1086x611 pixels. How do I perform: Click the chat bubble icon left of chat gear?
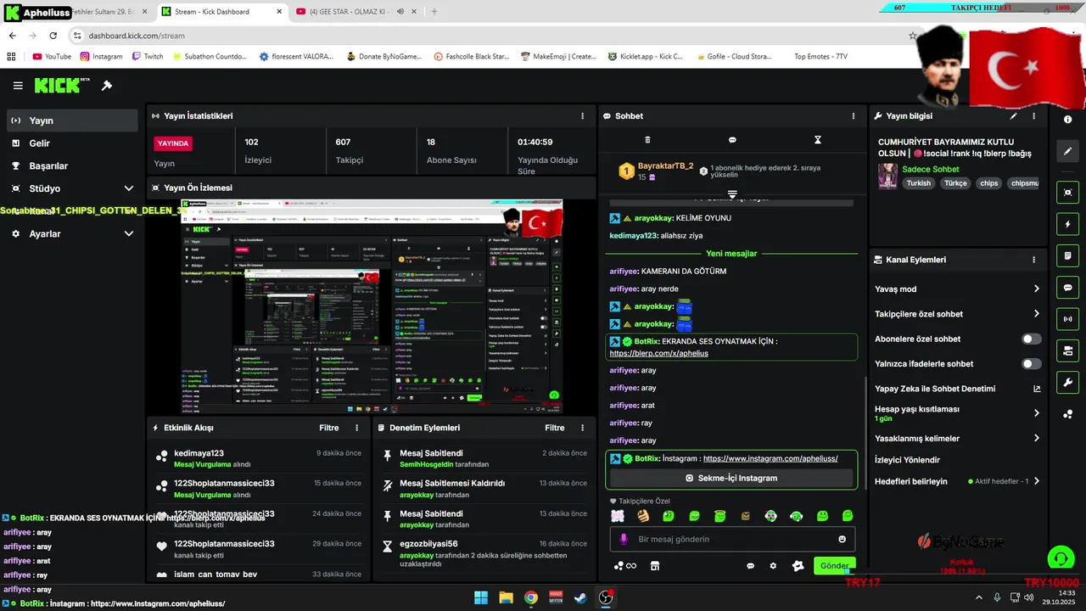tap(750, 566)
